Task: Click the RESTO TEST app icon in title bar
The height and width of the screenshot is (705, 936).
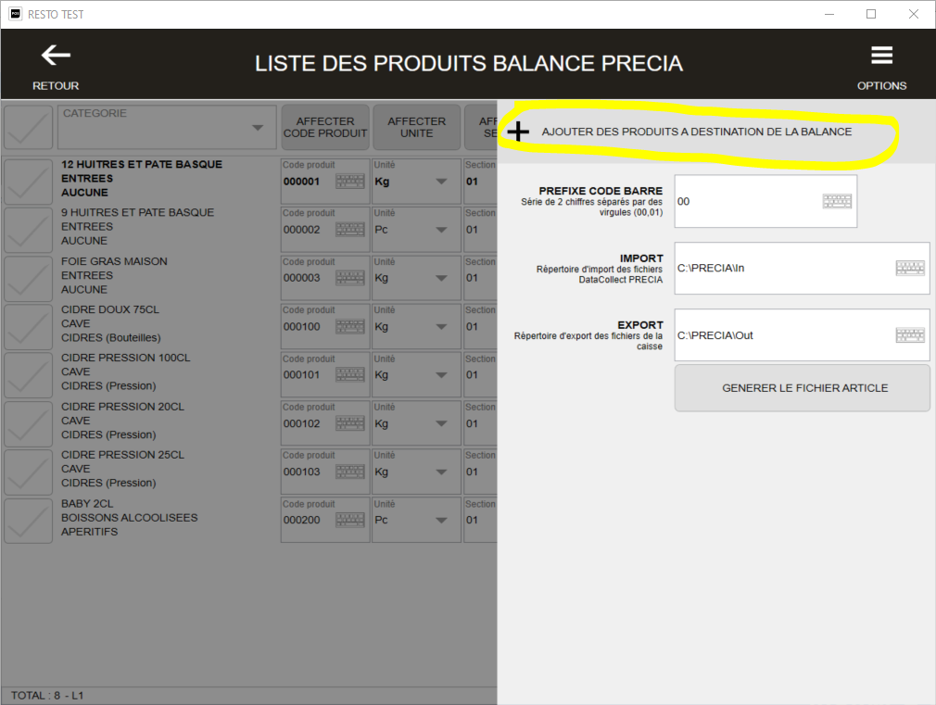Action: [16, 14]
